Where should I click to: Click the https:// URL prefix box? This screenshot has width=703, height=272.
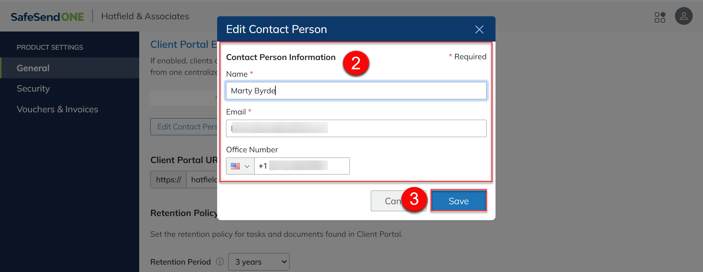[169, 180]
